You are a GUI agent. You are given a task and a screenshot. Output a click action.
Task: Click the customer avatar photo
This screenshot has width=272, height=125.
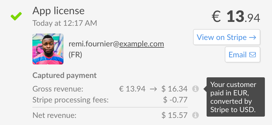click(x=48, y=49)
